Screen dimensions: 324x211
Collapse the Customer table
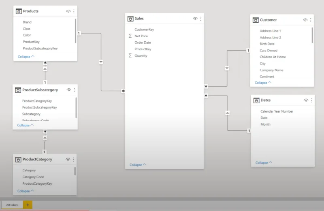pos(263,83)
